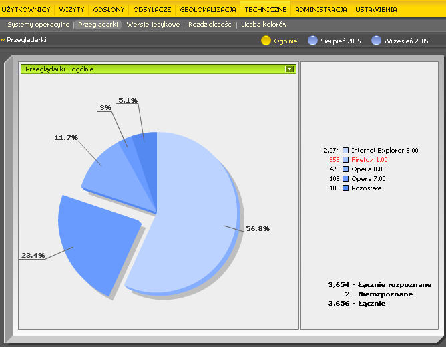The image size is (446, 347).
Task: Click the 188 count value
Action: 334,188
